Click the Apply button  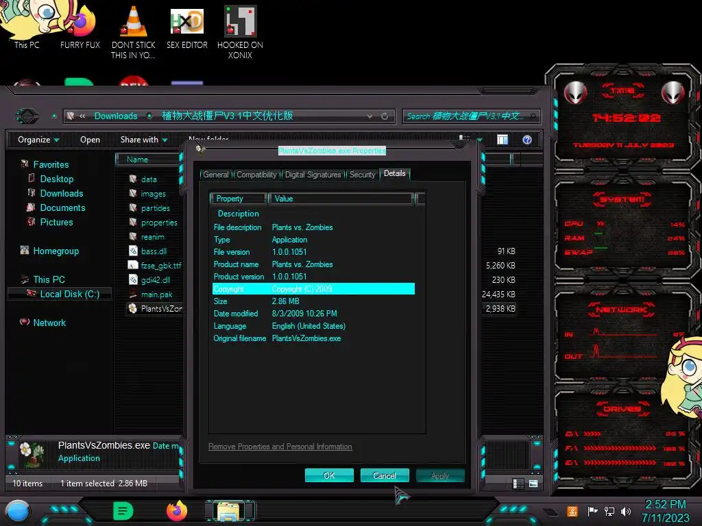point(439,475)
